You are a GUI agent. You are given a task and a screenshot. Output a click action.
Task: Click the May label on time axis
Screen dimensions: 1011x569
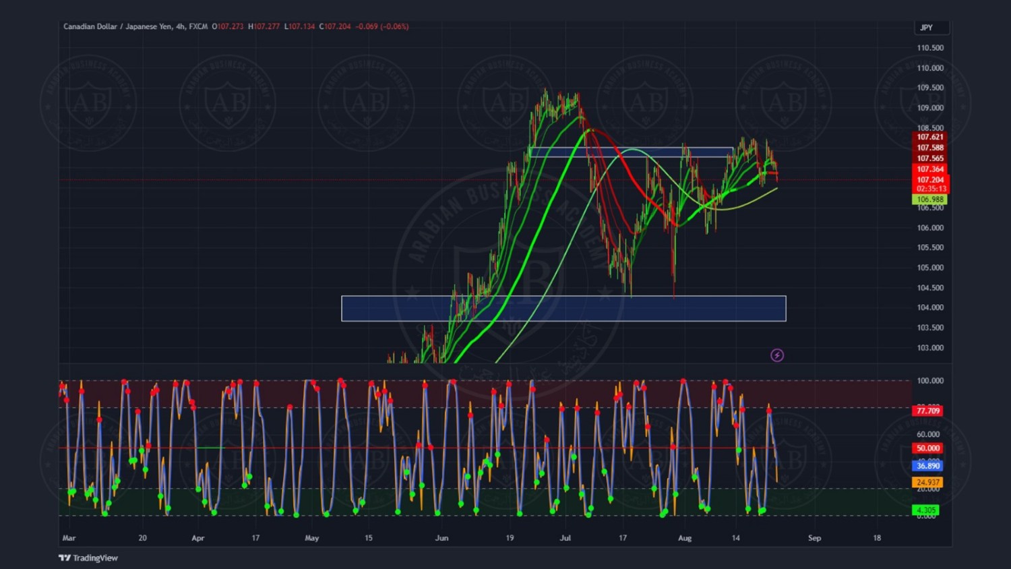311,538
